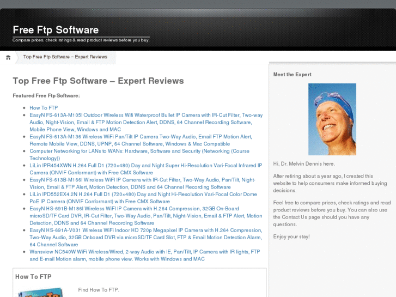Click the Find How To FTP text

point(99,290)
